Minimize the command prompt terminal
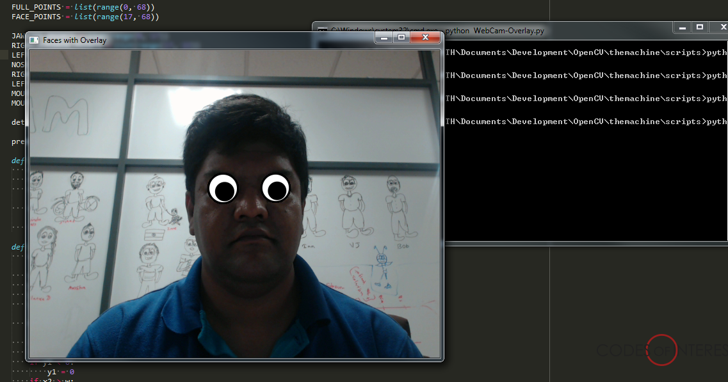 coord(682,27)
